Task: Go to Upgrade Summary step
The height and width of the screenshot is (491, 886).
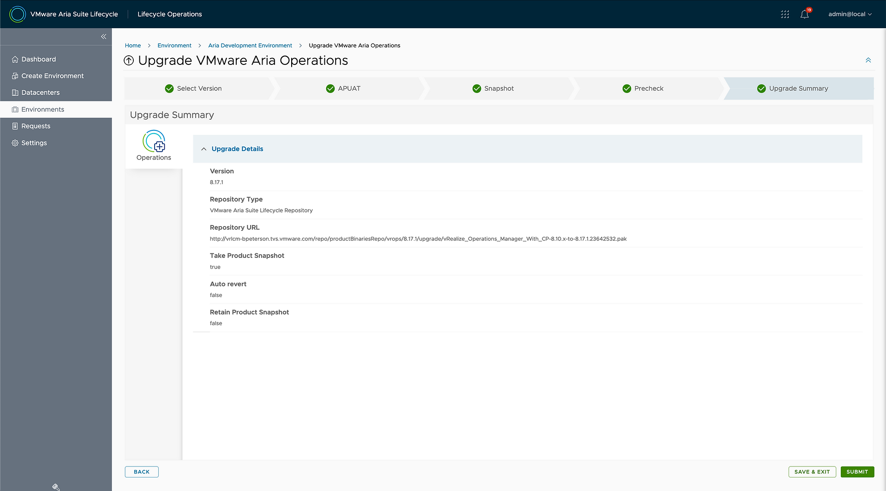Action: click(798, 88)
